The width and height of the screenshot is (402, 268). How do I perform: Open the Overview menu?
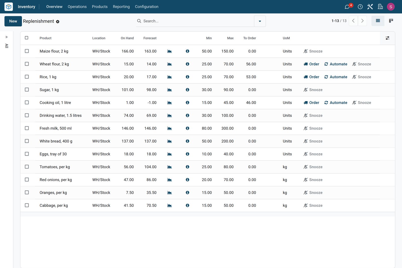click(x=54, y=7)
